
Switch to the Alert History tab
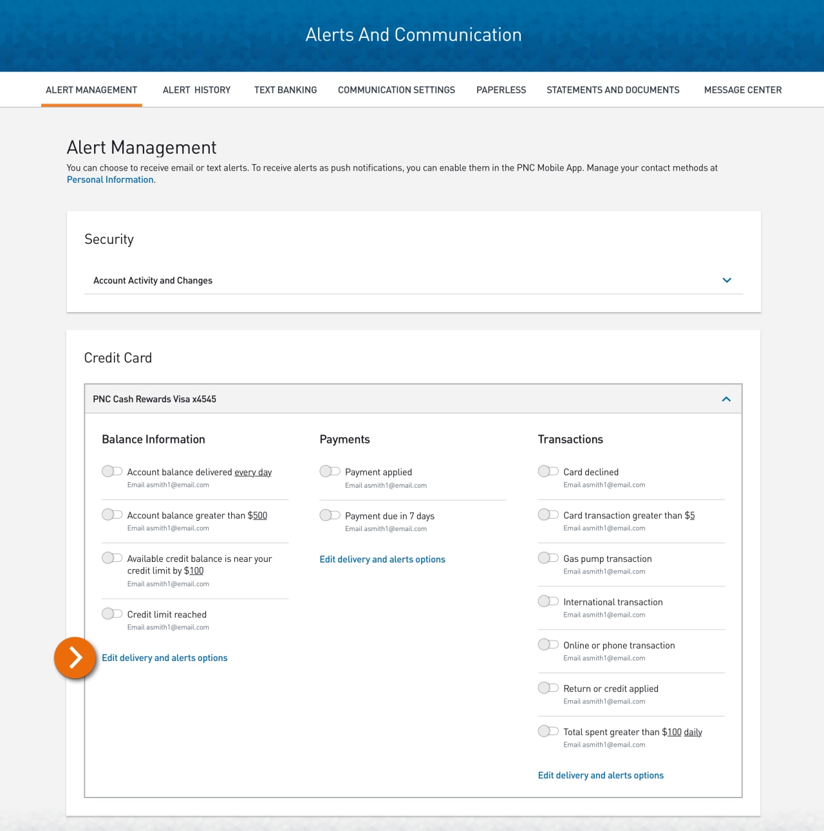pyautogui.click(x=196, y=90)
